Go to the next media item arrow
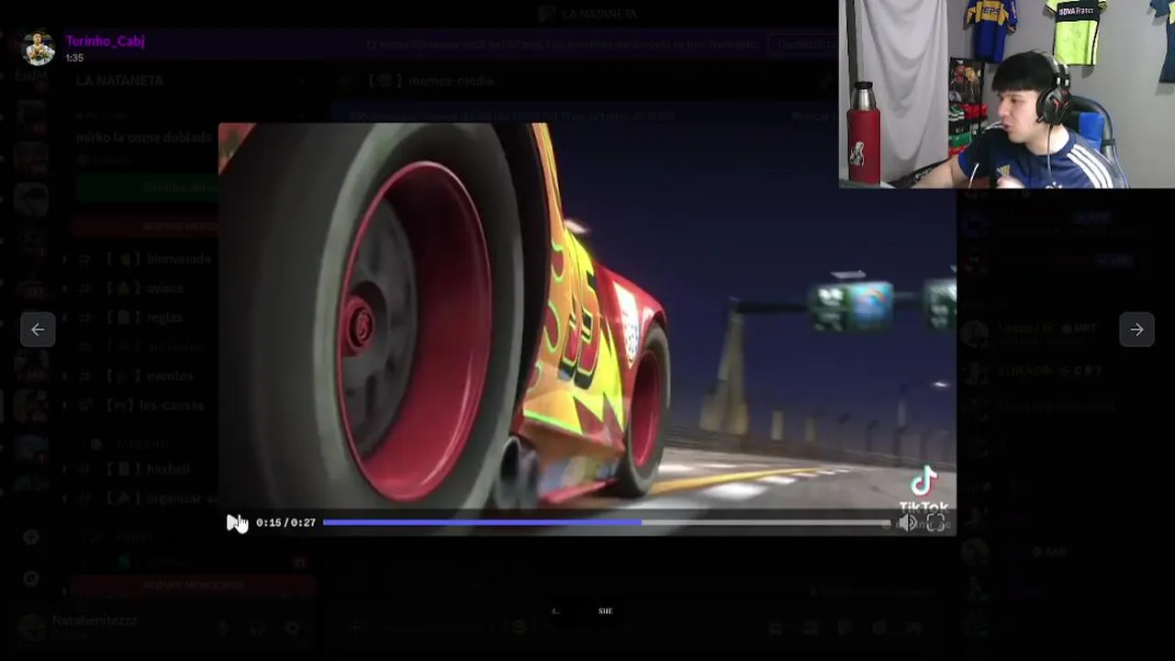 tap(1136, 330)
